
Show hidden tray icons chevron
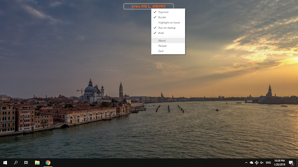pos(246,163)
